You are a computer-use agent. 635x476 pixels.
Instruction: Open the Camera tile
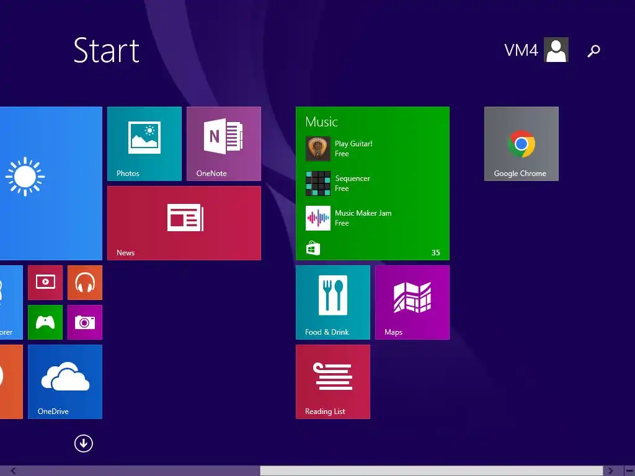tap(85, 322)
